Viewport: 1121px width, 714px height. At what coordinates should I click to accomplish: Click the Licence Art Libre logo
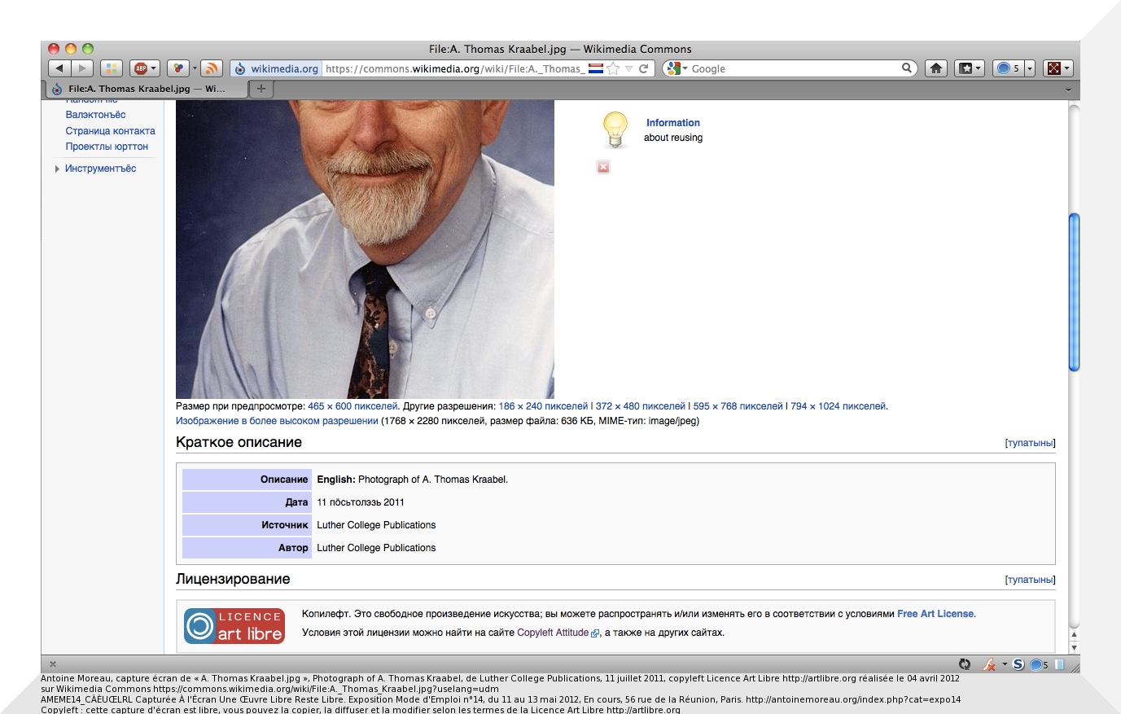pos(234,626)
